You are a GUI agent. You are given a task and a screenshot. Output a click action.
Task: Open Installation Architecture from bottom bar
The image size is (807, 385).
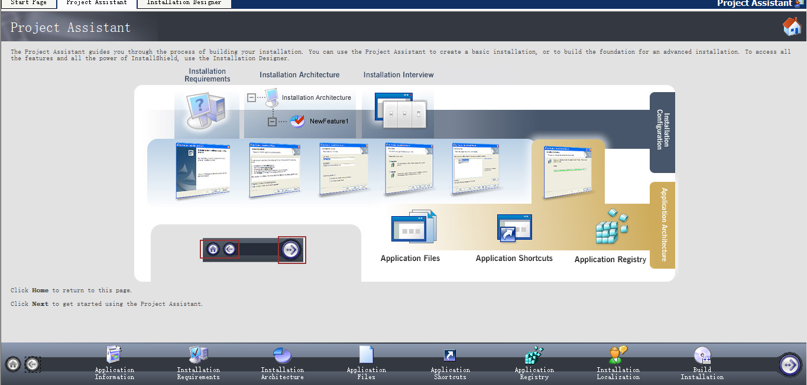[x=283, y=363]
